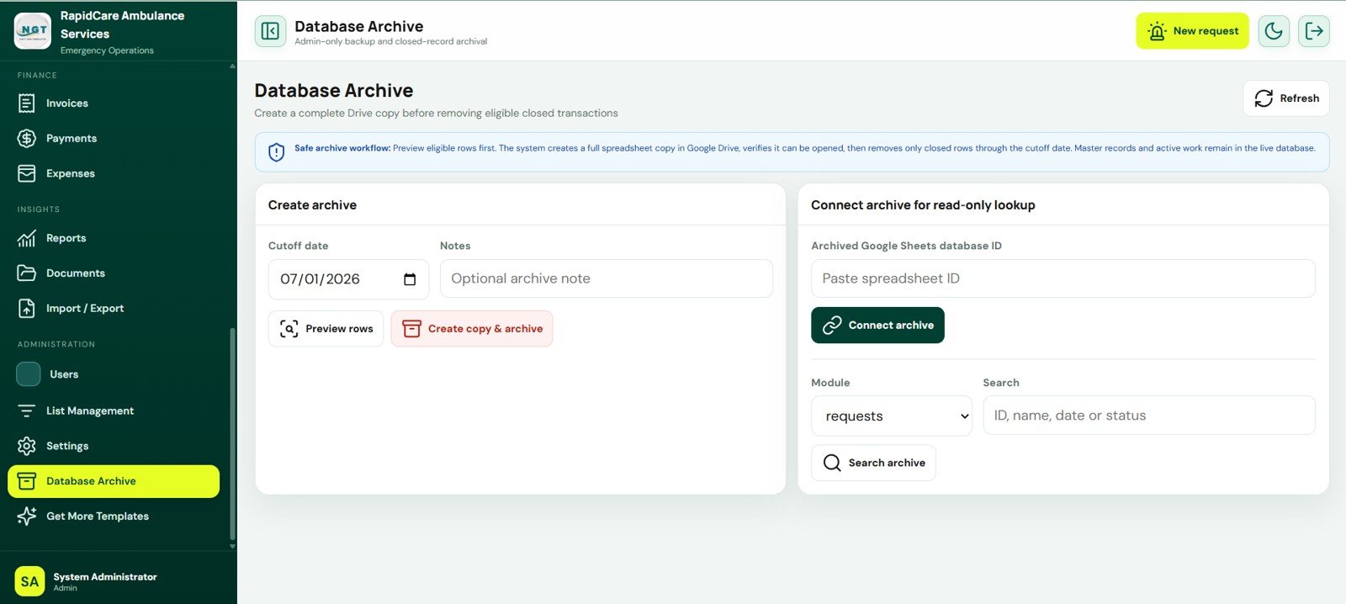1346x604 pixels.
Task: Click the link icon on Connect archive
Action: [832, 326]
